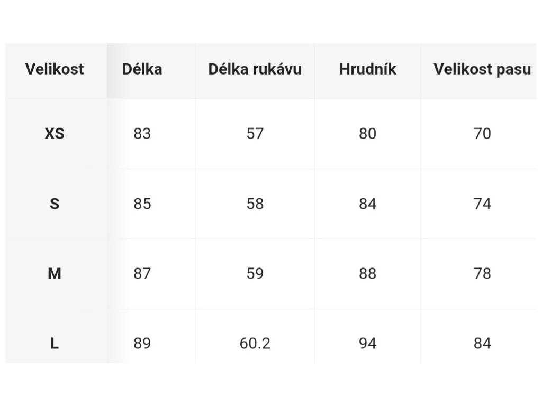542x406 pixels.
Task: Select XS waist value 70
Action: 482,134
